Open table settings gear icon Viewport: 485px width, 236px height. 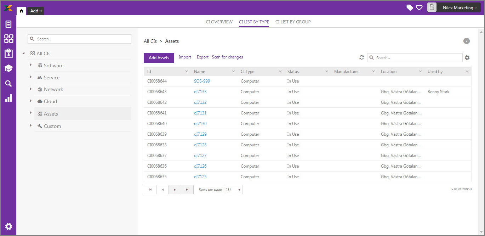[x=467, y=57]
